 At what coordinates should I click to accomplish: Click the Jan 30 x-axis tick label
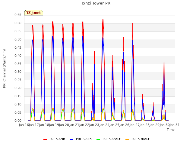[165, 125]
